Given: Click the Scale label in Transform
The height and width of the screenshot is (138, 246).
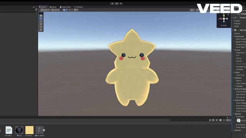Looking at the screenshot, I should click(236, 26).
